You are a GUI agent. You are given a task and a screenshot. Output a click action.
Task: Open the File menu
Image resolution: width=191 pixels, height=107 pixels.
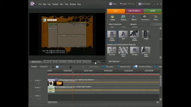tap(40, 4)
